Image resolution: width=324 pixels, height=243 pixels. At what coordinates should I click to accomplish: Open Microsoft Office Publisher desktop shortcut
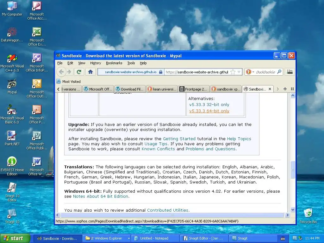click(x=37, y=140)
